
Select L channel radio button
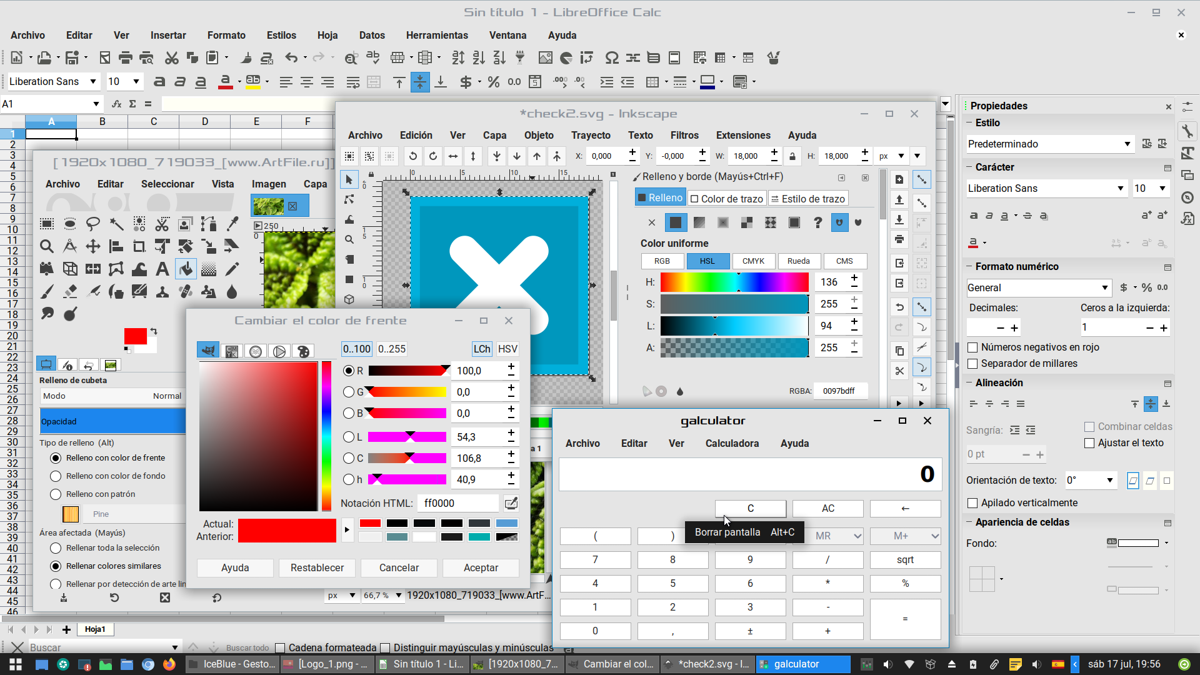[349, 437]
